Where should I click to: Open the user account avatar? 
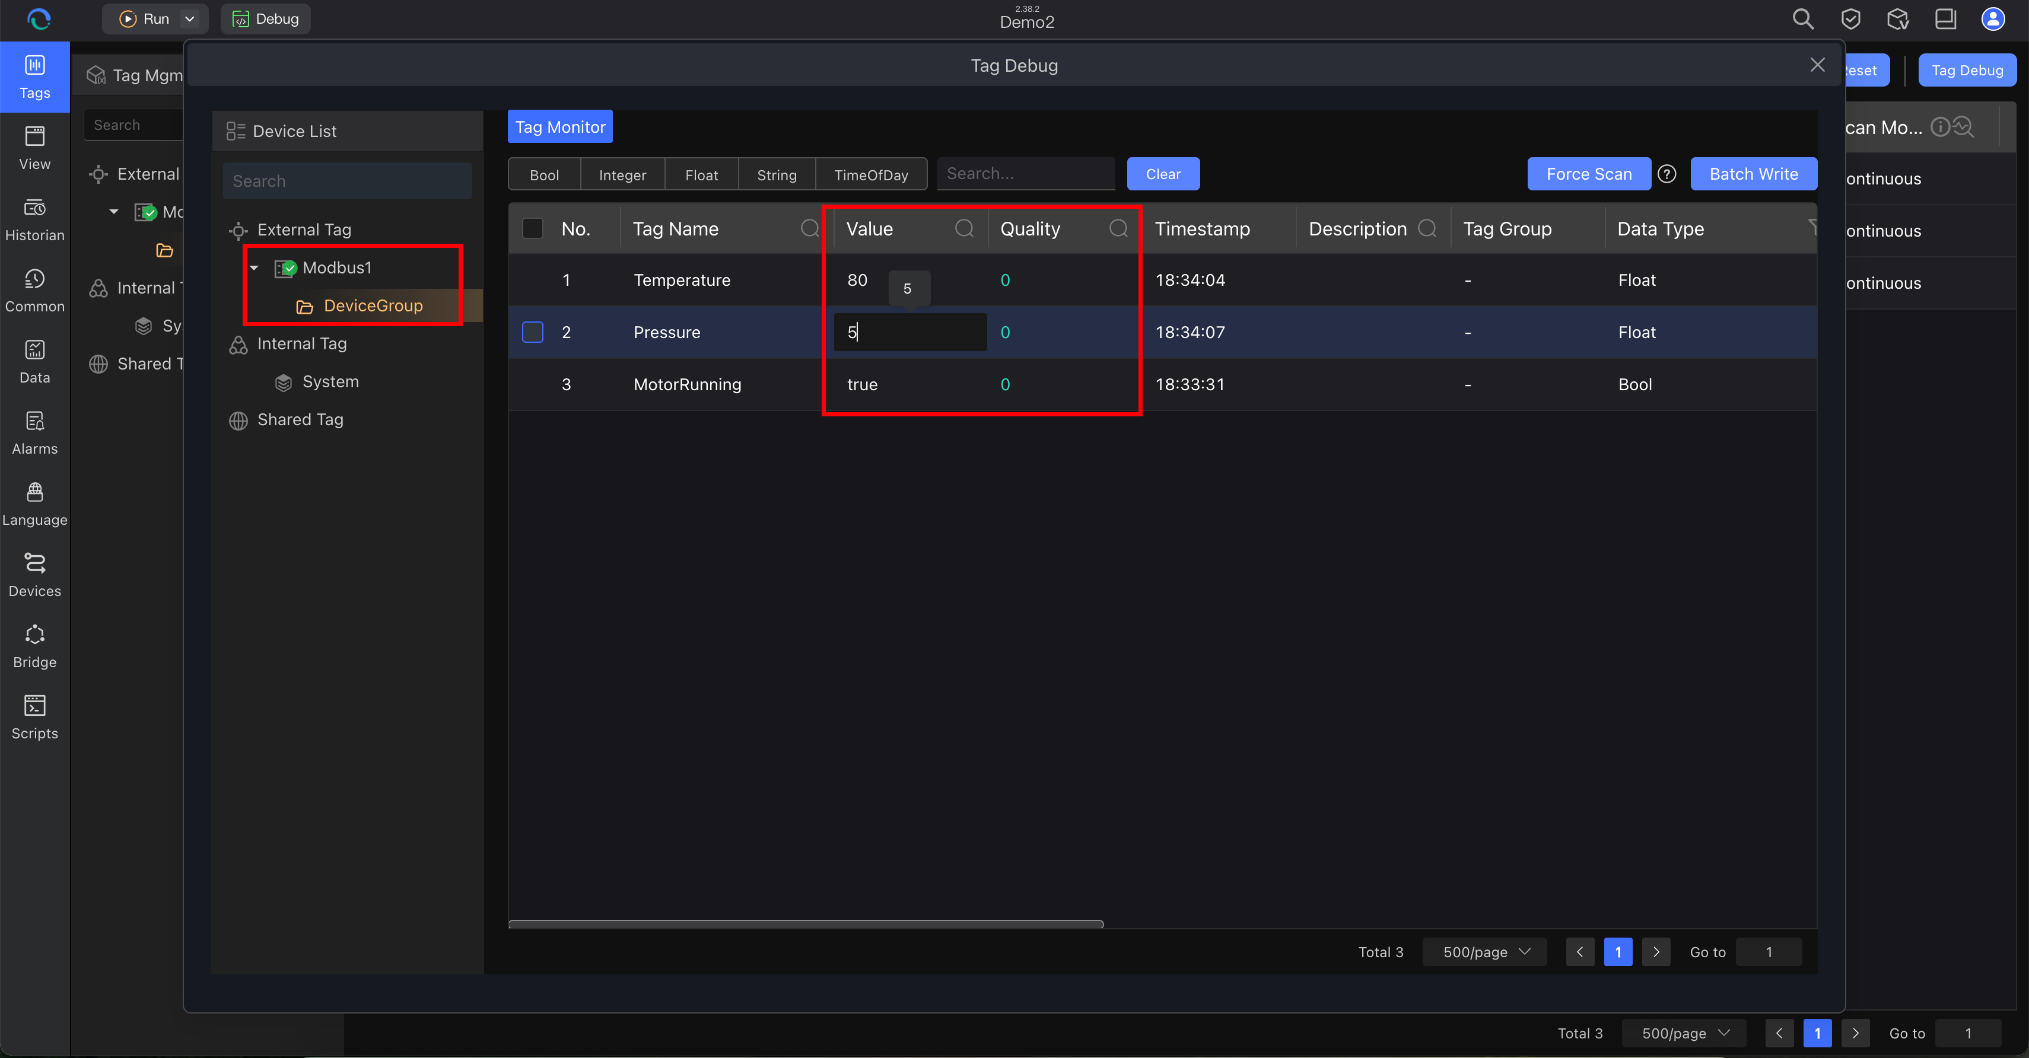tap(1993, 19)
